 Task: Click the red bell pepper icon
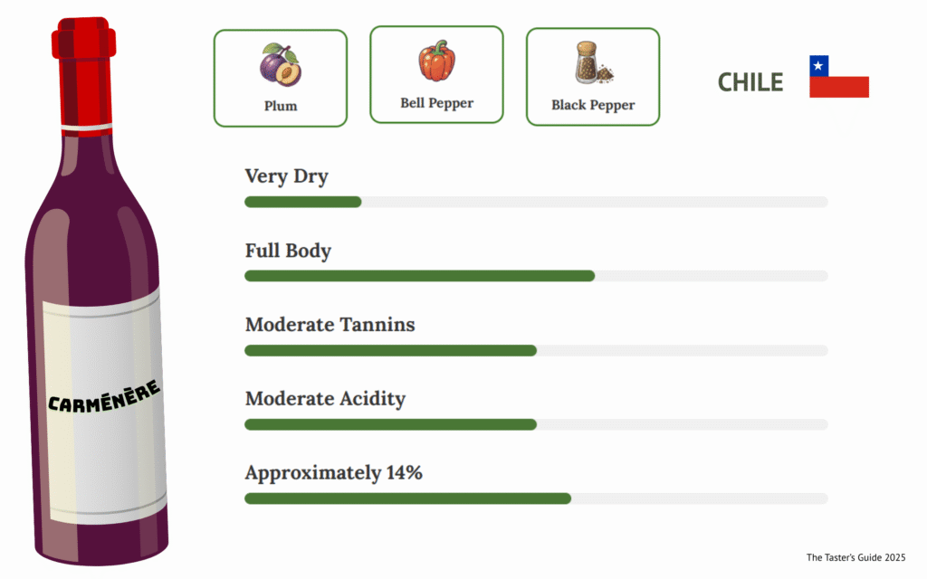pyautogui.click(x=436, y=62)
